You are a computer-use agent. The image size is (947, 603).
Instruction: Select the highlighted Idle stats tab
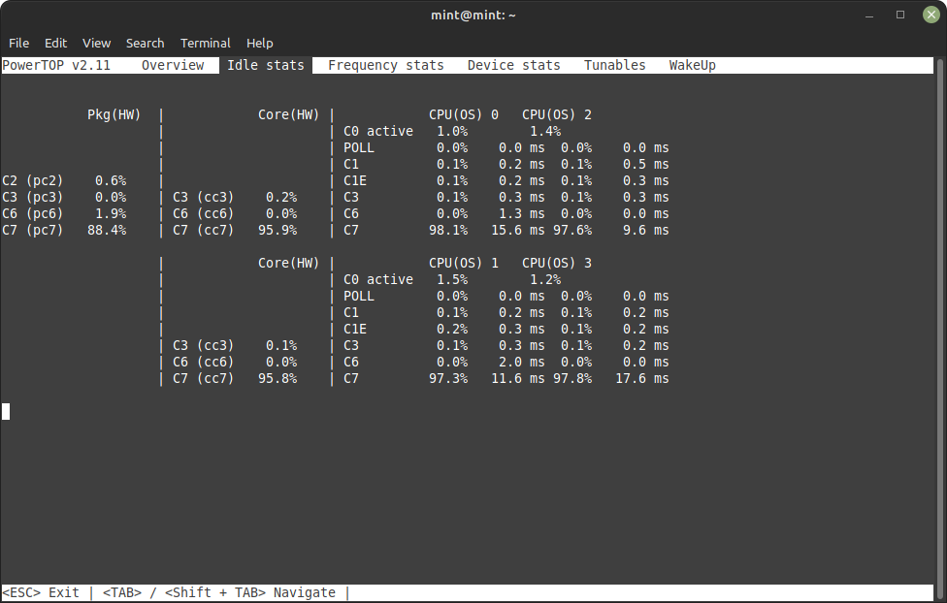click(x=265, y=66)
